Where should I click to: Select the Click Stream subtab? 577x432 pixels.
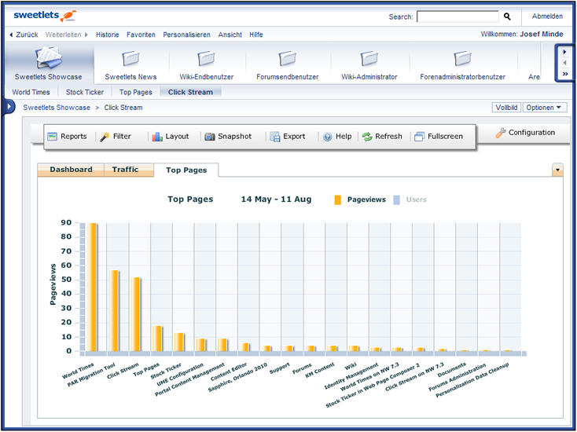pyautogui.click(x=190, y=92)
